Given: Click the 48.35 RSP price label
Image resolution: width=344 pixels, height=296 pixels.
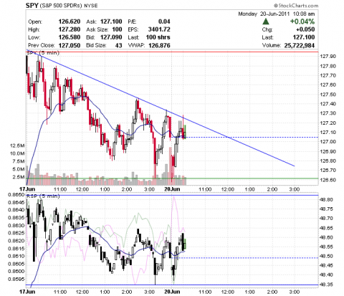Looking at the screenshot, I should point(326,285).
